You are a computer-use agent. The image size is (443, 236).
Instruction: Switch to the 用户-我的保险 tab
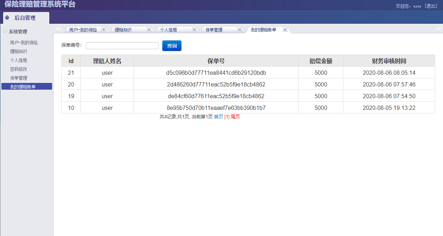(83, 30)
